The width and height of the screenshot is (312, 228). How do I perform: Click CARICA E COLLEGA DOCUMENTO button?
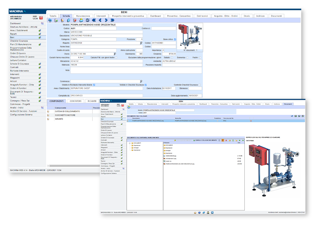tap(205, 140)
